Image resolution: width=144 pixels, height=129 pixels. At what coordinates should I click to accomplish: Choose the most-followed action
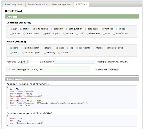[x=107, y=48]
